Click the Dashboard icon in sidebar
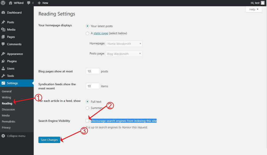Image resolution: width=267 pixels, height=155 pixels. 4,12
